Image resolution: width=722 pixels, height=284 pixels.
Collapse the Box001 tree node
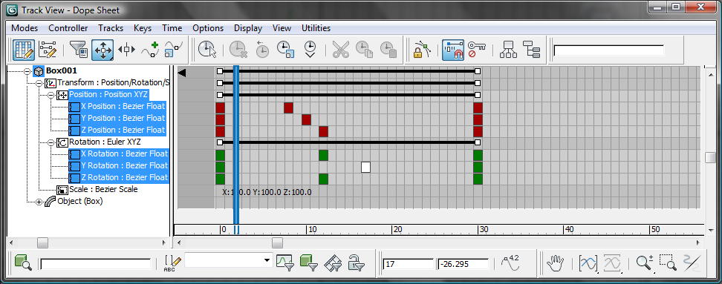click(x=27, y=71)
